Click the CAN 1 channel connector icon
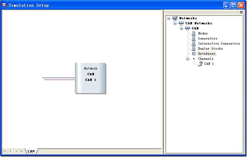The width and height of the screenshot is (247, 157). click(201, 64)
